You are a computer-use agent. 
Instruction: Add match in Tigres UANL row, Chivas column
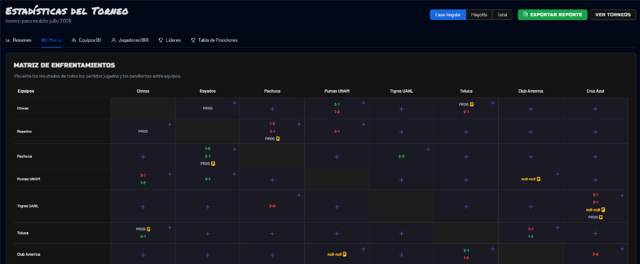click(x=143, y=207)
